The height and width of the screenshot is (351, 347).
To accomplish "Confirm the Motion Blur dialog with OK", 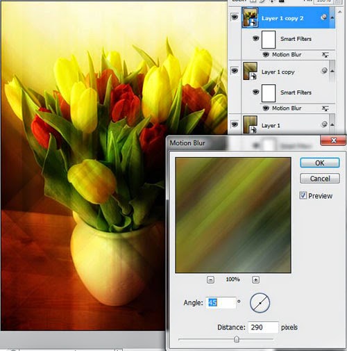I will tap(320, 163).
